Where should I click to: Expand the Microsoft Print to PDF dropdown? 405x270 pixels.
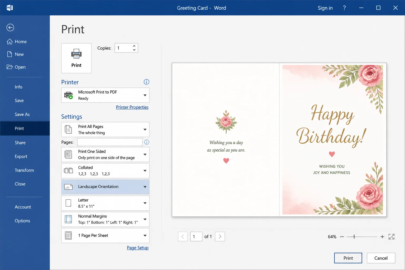pos(145,95)
